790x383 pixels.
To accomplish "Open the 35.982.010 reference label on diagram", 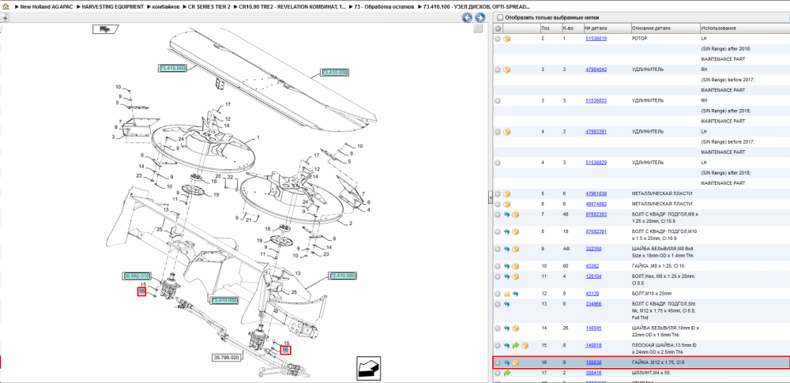I will [x=137, y=276].
